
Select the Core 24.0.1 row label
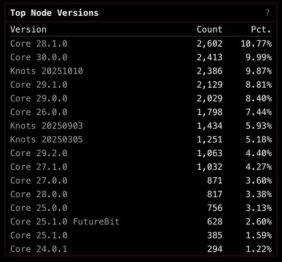coord(39,249)
